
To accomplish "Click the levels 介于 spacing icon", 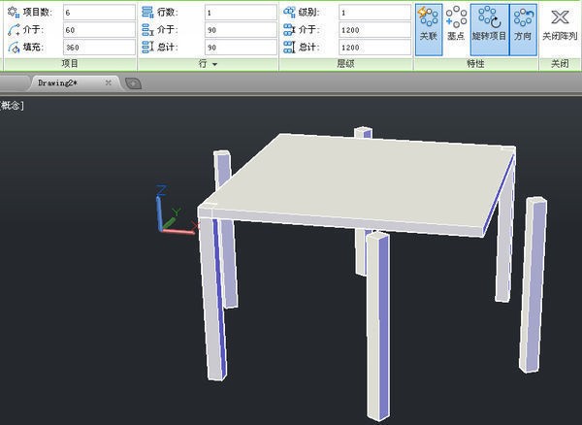I will [x=290, y=30].
